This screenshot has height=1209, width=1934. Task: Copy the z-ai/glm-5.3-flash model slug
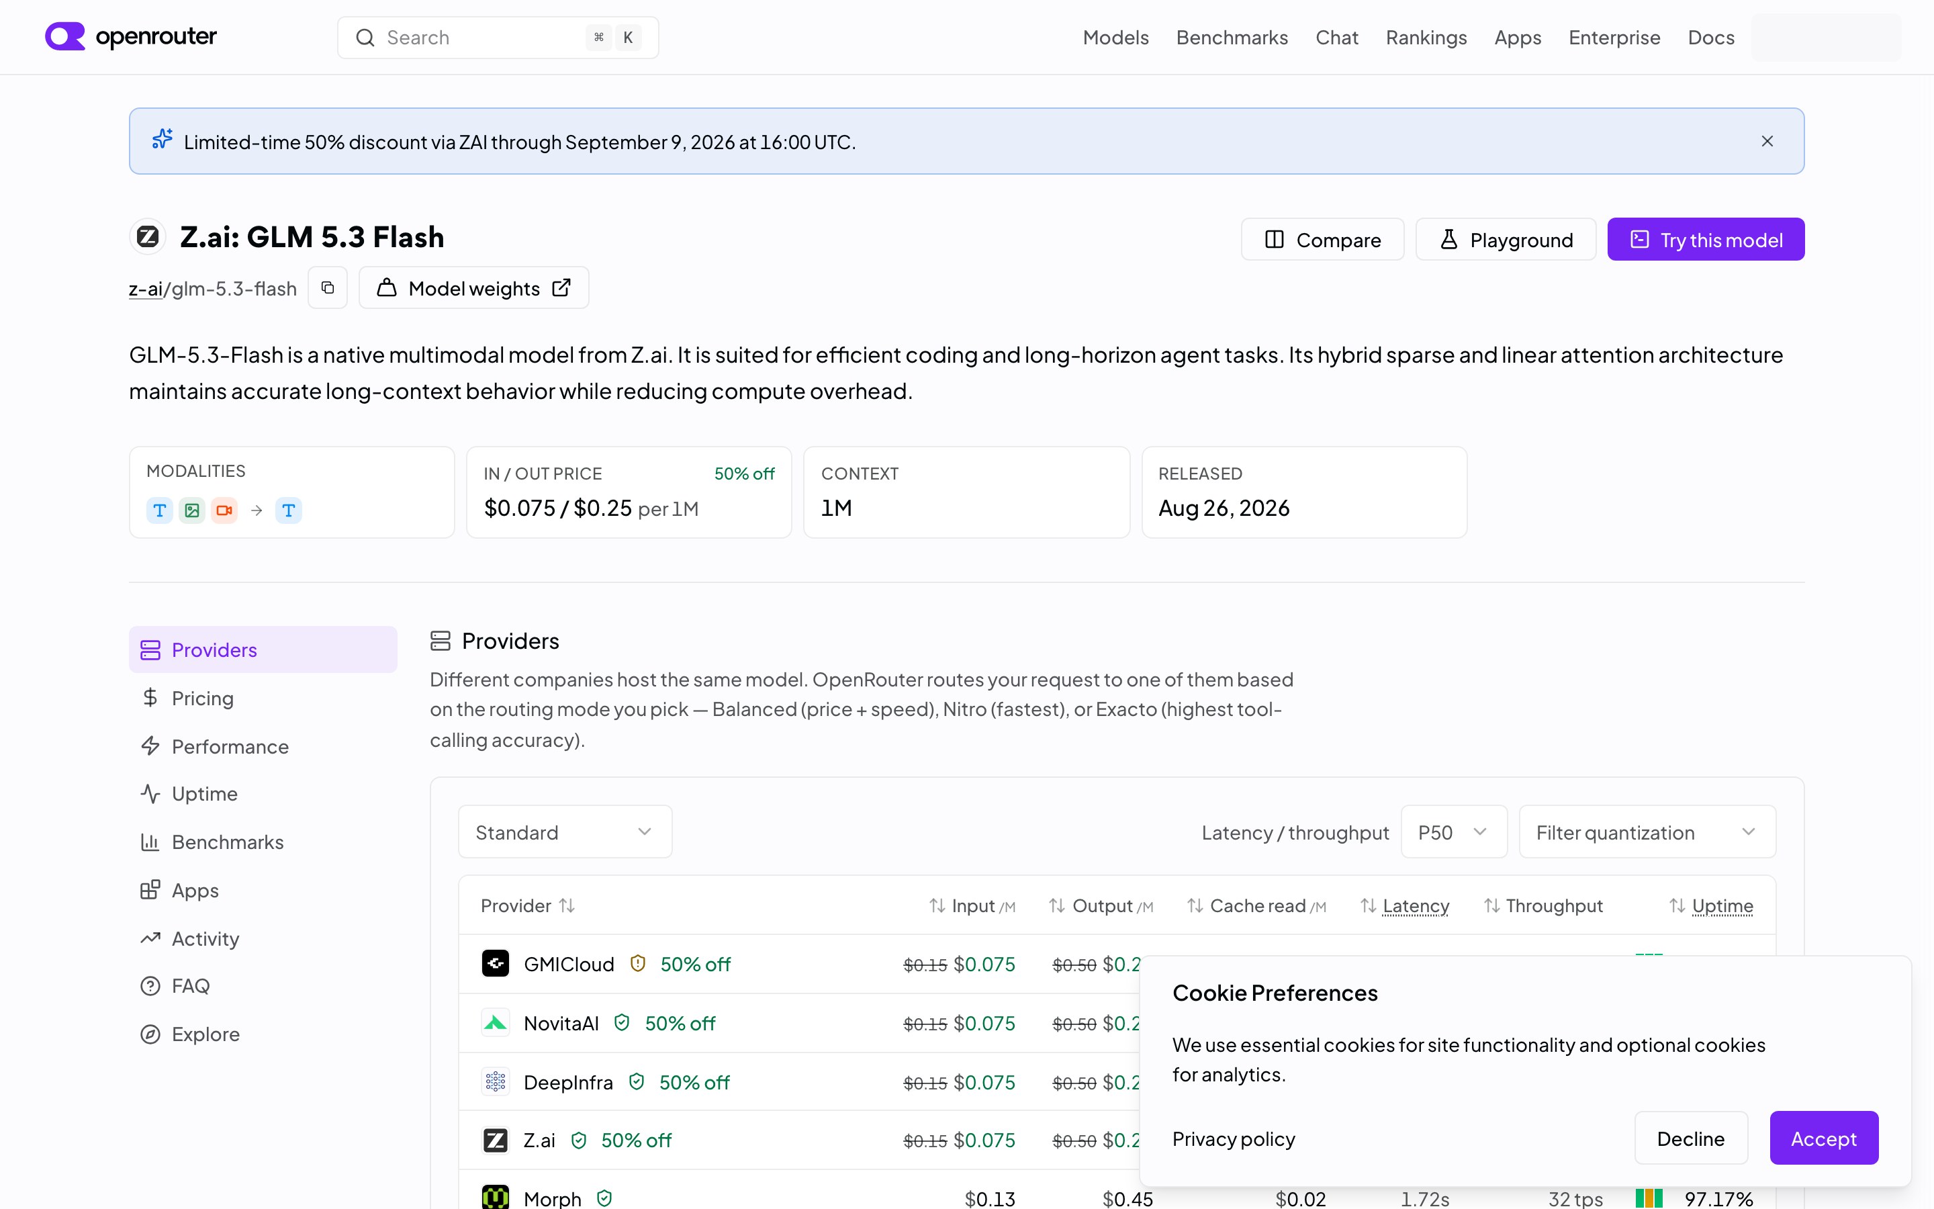pyautogui.click(x=328, y=288)
